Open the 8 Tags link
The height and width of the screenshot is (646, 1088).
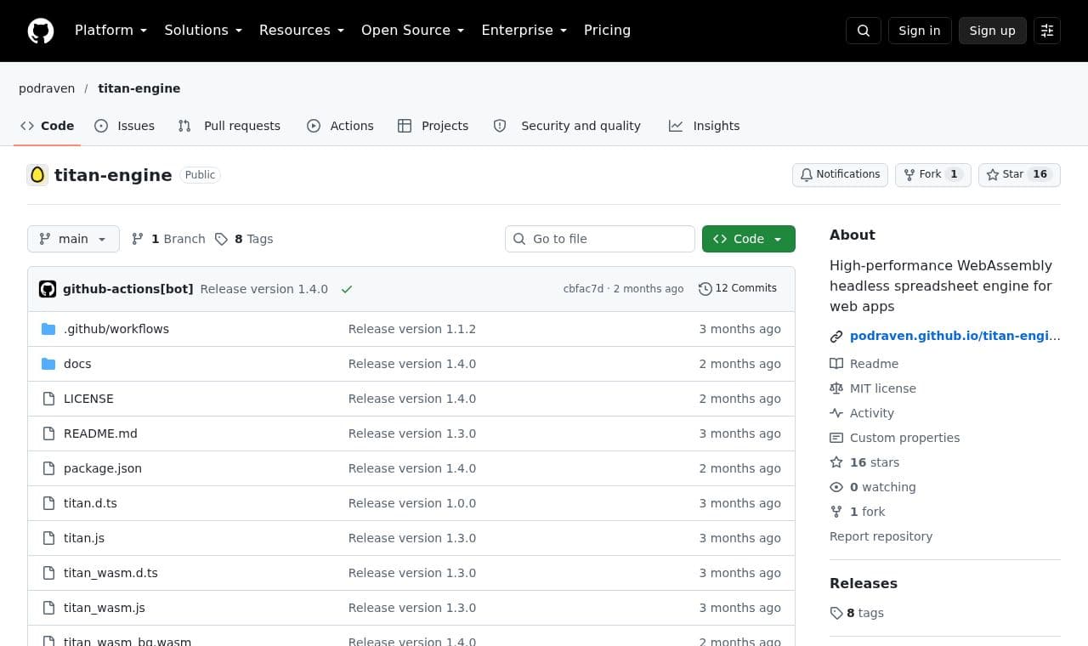pyautogui.click(x=244, y=239)
